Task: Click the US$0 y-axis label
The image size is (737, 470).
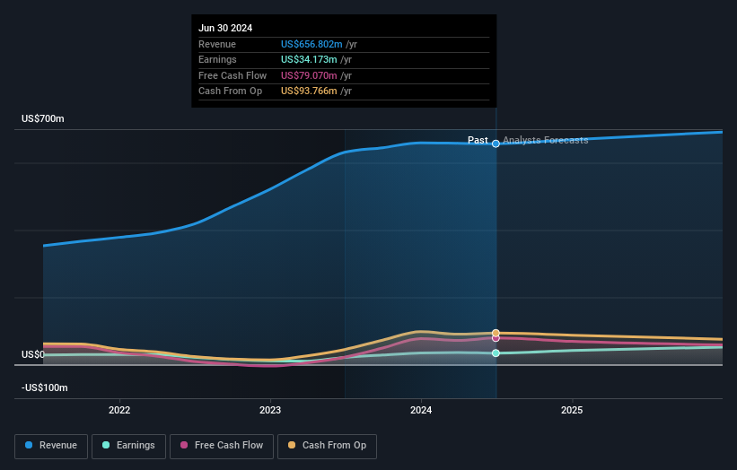Action: point(33,354)
